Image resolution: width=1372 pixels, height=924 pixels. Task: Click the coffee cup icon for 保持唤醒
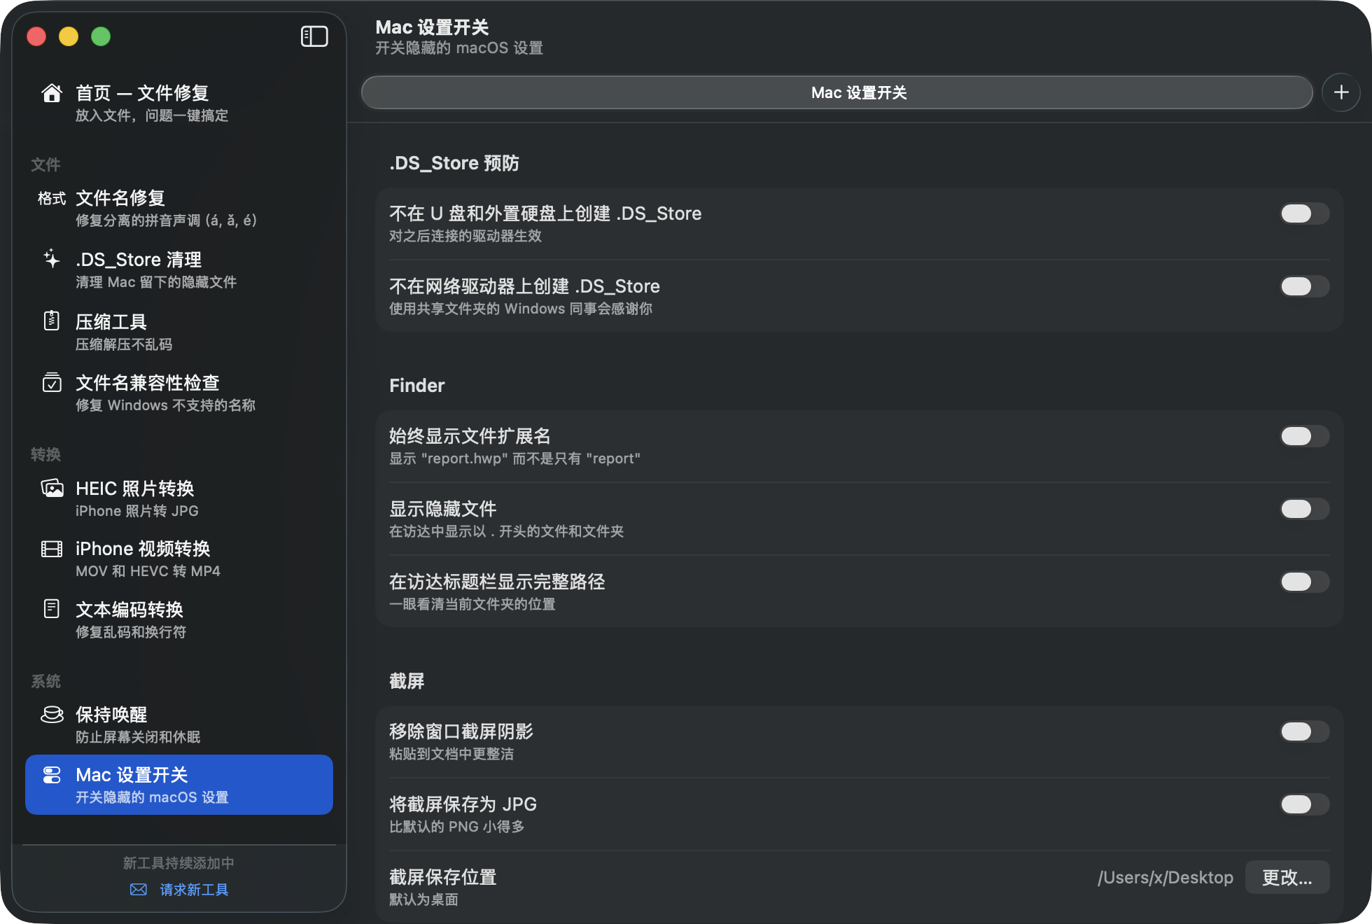point(52,714)
